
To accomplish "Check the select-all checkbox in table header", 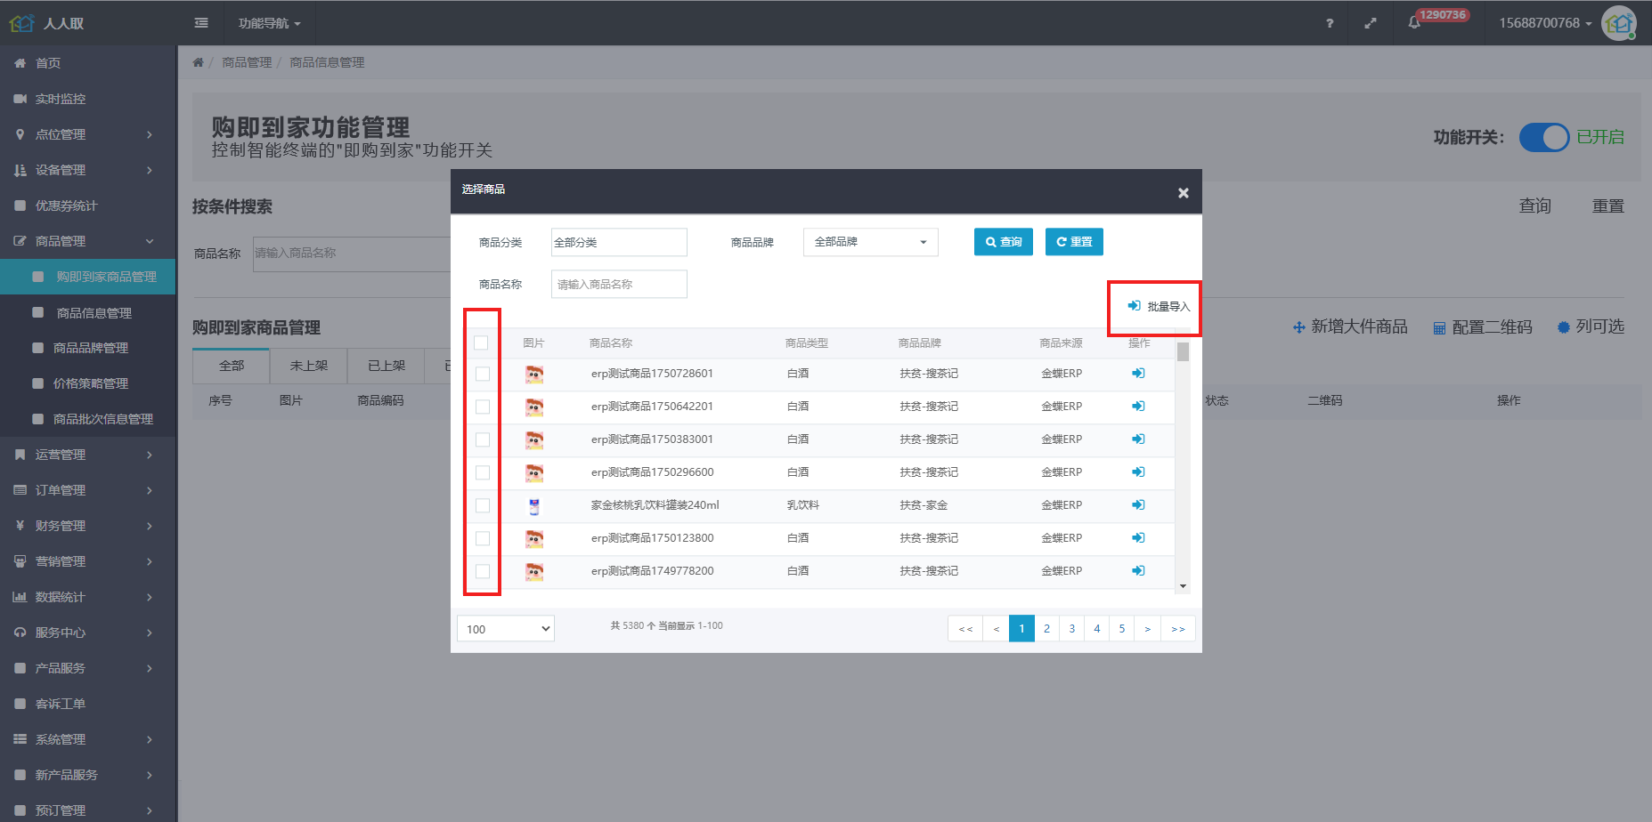I will pos(481,343).
